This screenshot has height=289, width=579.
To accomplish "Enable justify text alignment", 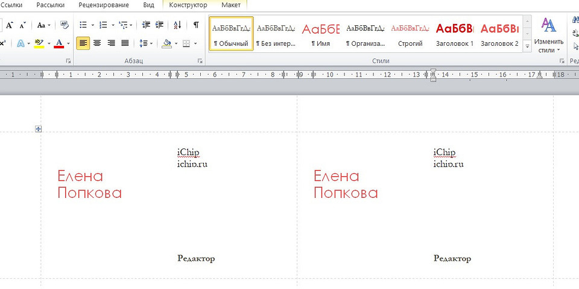I will click(x=125, y=43).
